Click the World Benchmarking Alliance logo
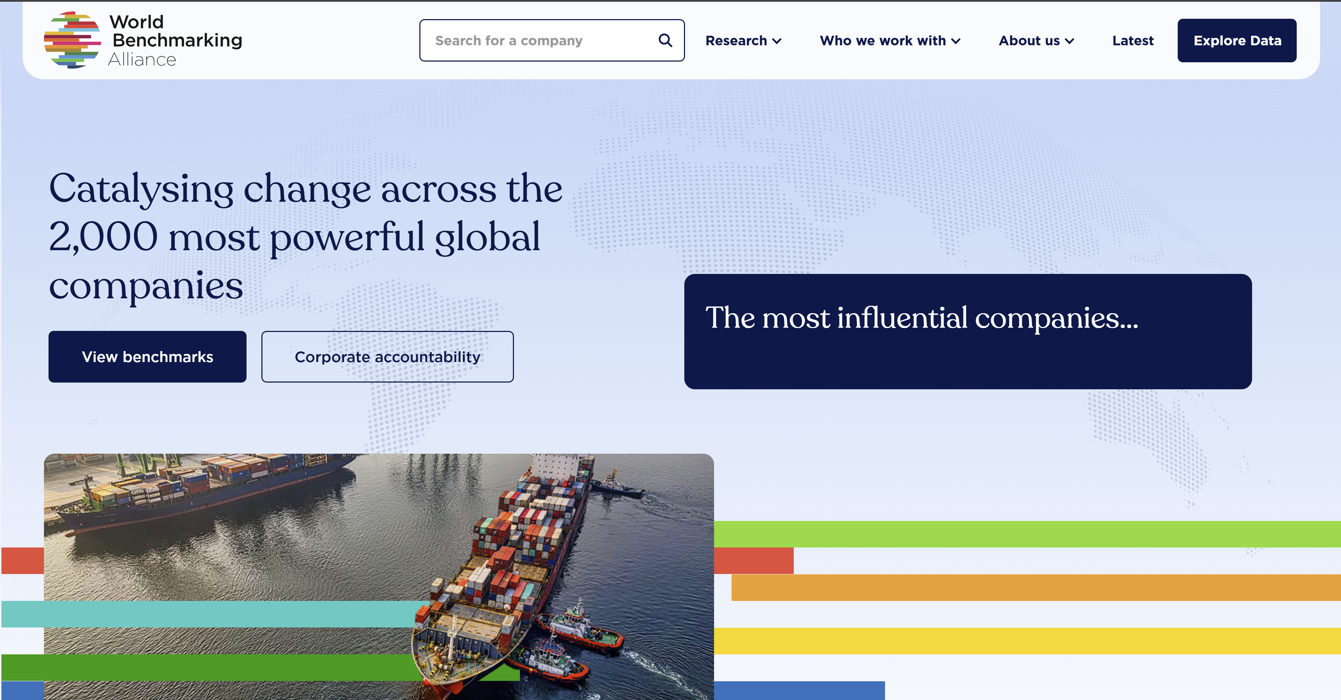Screen dimensions: 1341x700 (x=72, y=40)
